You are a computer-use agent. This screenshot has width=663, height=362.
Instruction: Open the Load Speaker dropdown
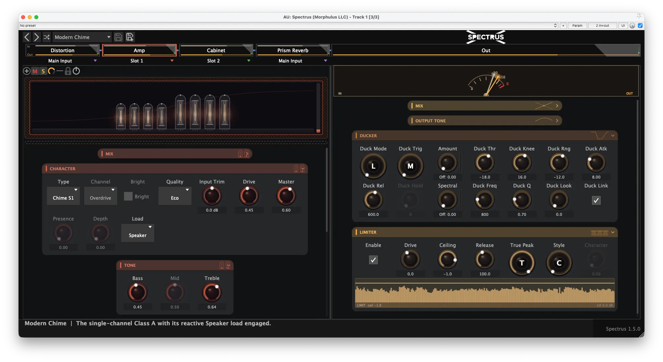pyautogui.click(x=138, y=233)
